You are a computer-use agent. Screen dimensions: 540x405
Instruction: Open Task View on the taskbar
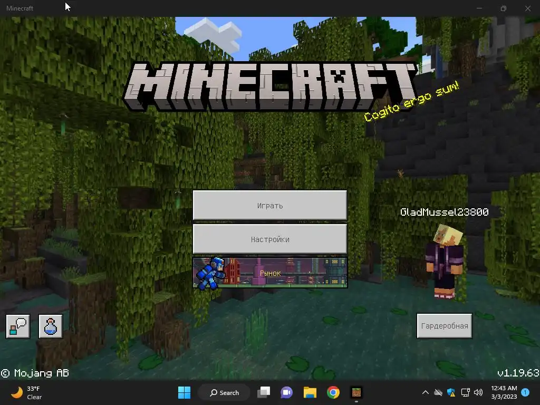click(x=264, y=392)
